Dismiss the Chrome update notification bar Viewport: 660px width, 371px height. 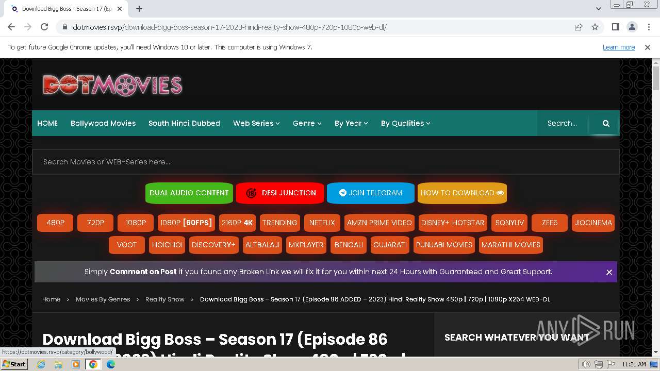648,47
